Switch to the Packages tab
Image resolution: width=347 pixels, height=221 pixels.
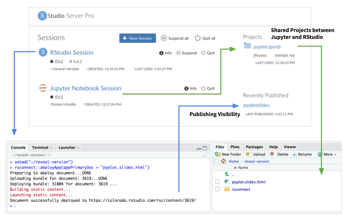click(x=254, y=147)
